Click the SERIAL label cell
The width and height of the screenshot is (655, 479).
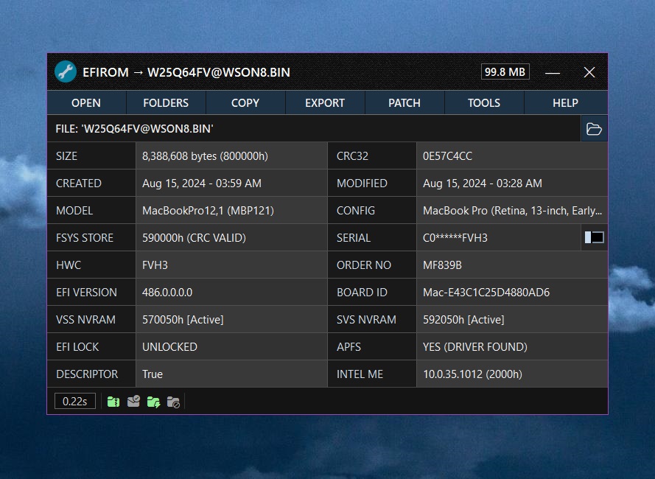372,237
